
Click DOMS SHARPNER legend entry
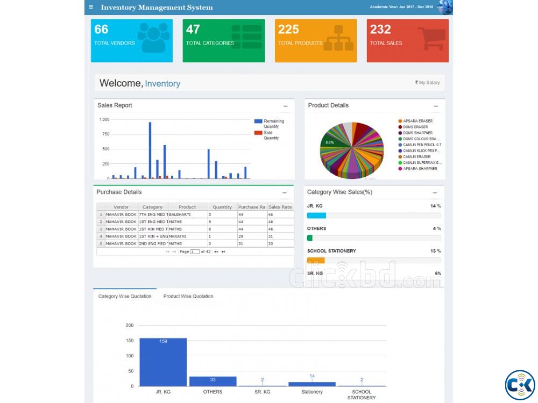pyautogui.click(x=415, y=133)
